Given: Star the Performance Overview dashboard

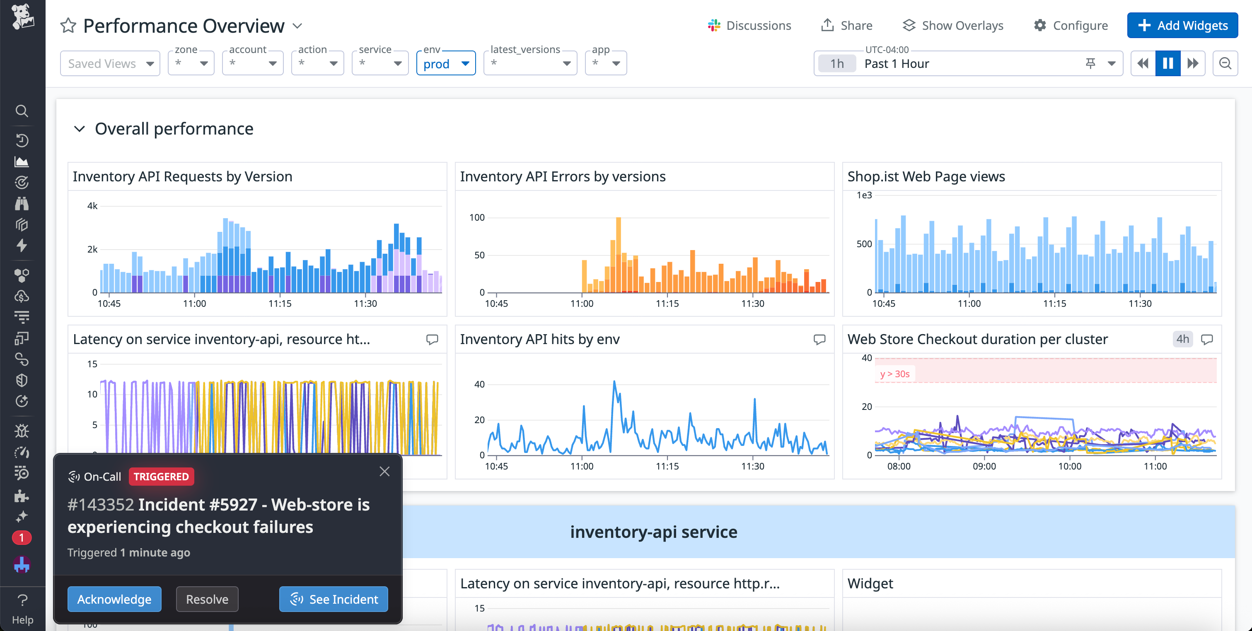Looking at the screenshot, I should [68, 25].
